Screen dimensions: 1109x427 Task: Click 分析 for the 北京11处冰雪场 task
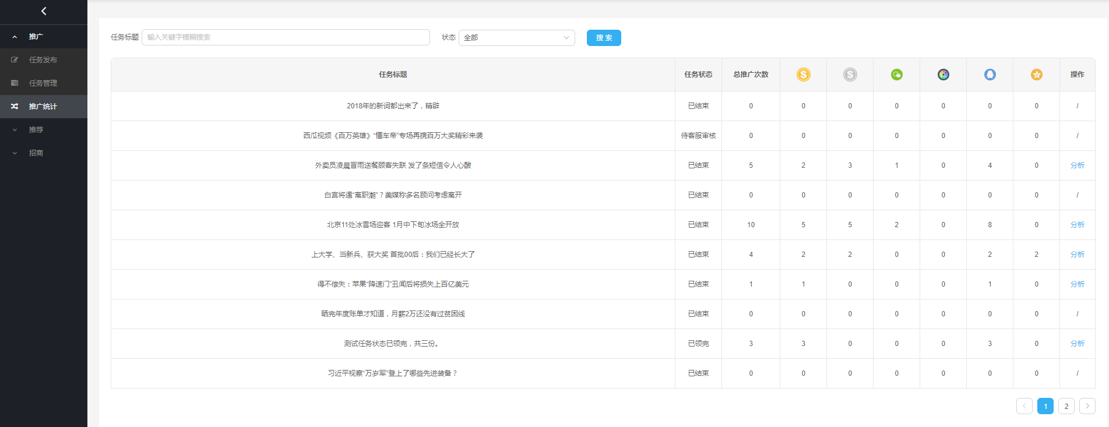(x=1077, y=225)
